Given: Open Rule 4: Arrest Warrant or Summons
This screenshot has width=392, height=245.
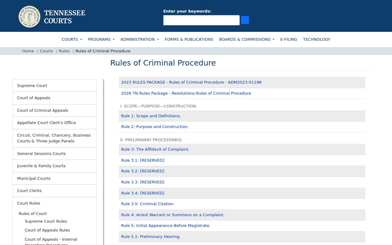Looking at the screenshot, I should pyautogui.click(x=173, y=215).
